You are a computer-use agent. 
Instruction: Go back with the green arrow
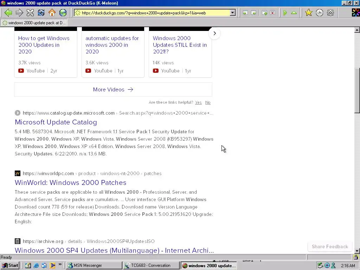8,13
